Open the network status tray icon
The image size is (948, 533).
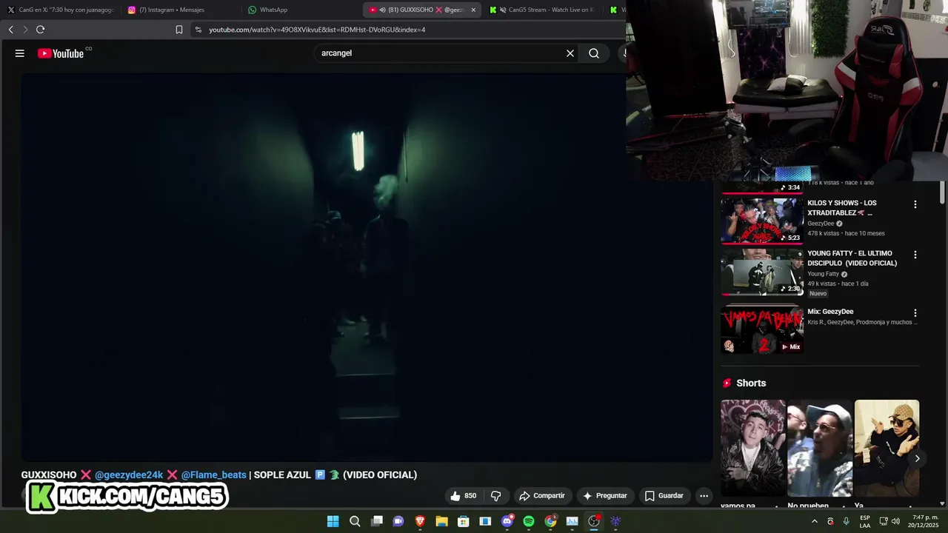coord(883,521)
